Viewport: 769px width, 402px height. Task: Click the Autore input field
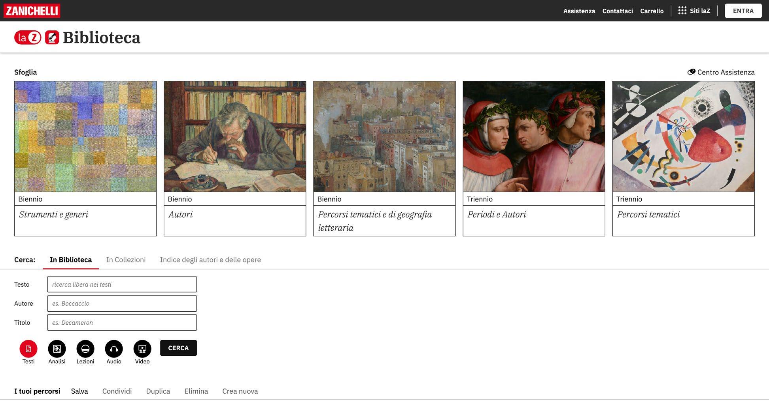[x=122, y=303]
